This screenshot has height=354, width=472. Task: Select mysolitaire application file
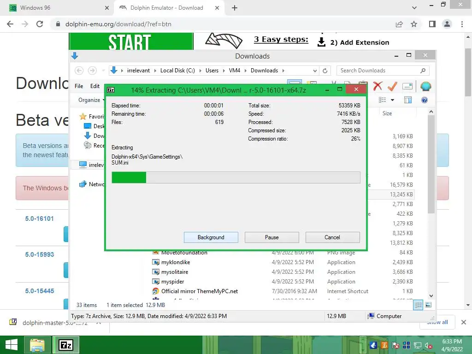click(x=175, y=272)
